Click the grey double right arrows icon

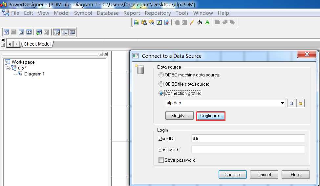(232, 22)
